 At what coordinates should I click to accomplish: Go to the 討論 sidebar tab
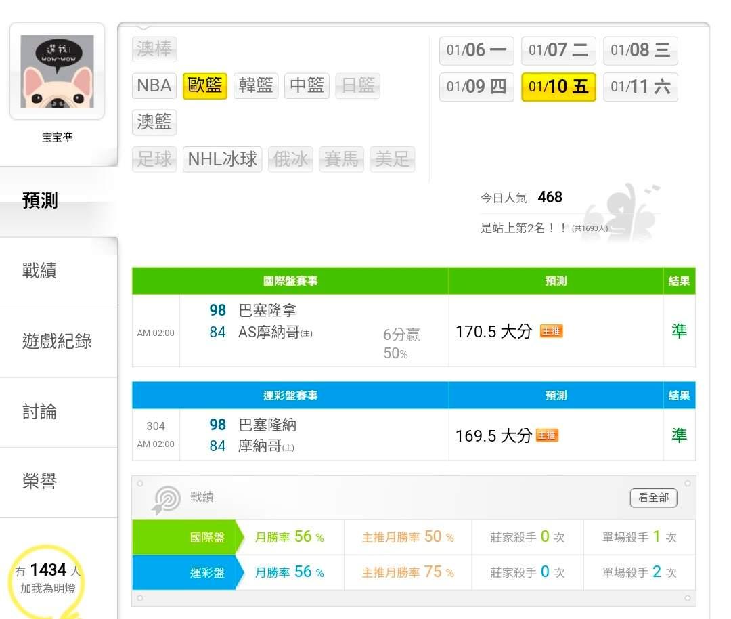[x=39, y=412]
